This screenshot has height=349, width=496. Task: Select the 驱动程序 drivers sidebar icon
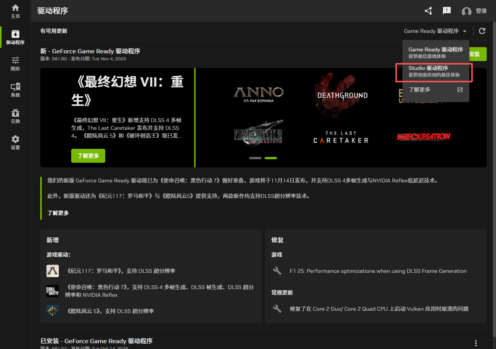pos(15,37)
